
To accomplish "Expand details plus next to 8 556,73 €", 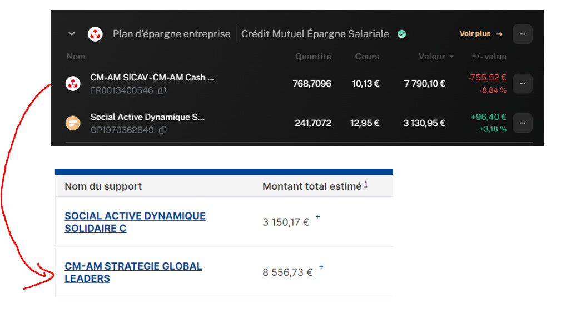I will tap(321, 267).
